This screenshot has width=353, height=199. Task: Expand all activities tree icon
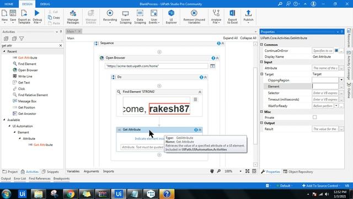click(6, 39)
